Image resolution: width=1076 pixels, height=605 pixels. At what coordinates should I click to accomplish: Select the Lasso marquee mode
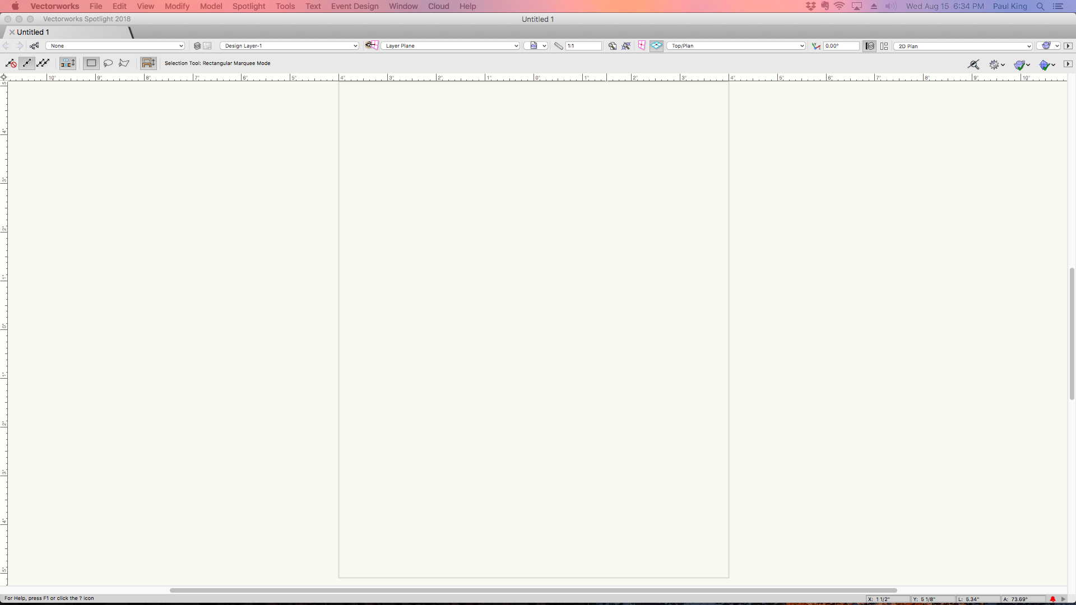click(108, 63)
